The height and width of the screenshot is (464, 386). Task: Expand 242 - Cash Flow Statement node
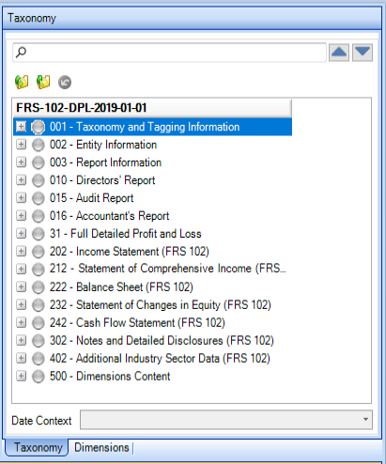21,322
